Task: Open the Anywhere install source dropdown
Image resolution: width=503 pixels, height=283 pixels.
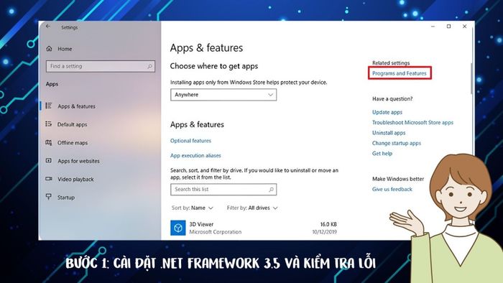Action: click(223, 95)
